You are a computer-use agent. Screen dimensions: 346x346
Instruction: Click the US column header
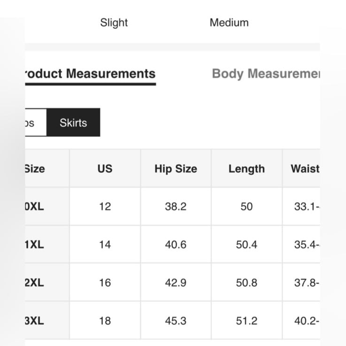click(105, 169)
